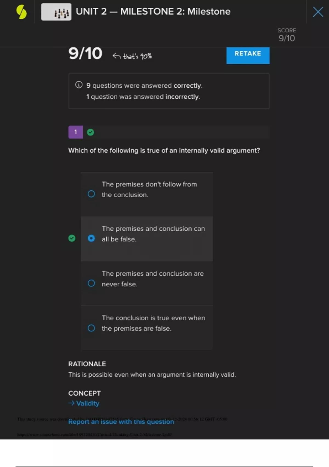
Task: Click the purple question number 1 badge
Action: tap(75, 132)
